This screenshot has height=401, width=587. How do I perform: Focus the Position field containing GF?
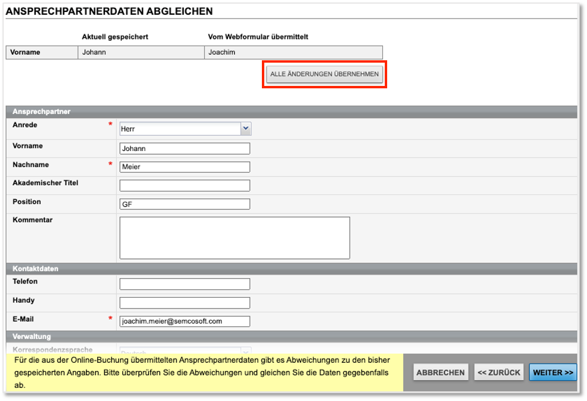tap(184, 204)
